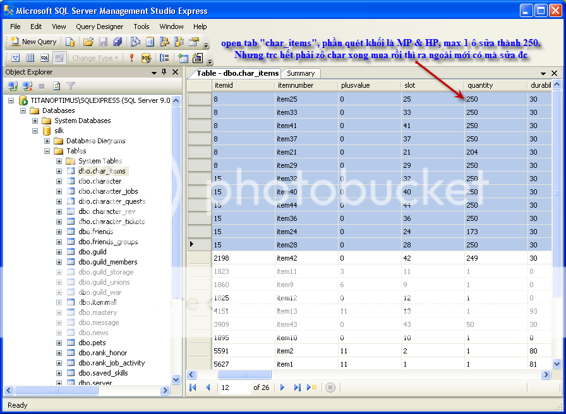
Task: Collapse the TITANOPTIMUS\SQLEXPRESS server node
Action: (11, 100)
